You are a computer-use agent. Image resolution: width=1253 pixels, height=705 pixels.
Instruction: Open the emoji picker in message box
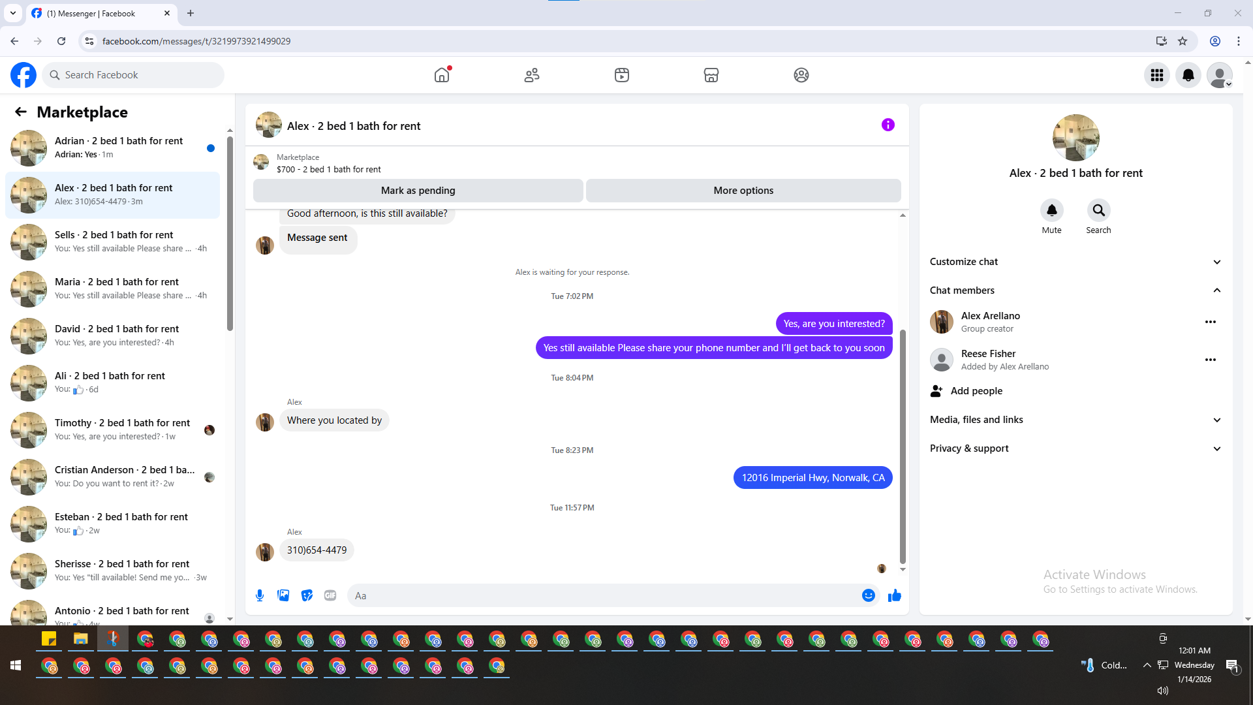point(868,595)
